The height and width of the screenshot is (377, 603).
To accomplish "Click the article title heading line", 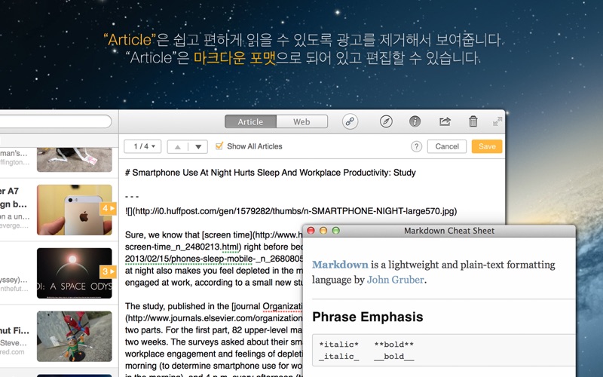I will coord(271,173).
